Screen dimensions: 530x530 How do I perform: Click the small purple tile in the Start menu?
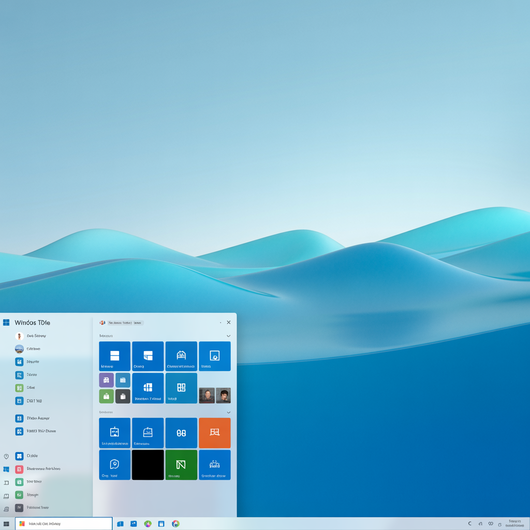coord(106,380)
